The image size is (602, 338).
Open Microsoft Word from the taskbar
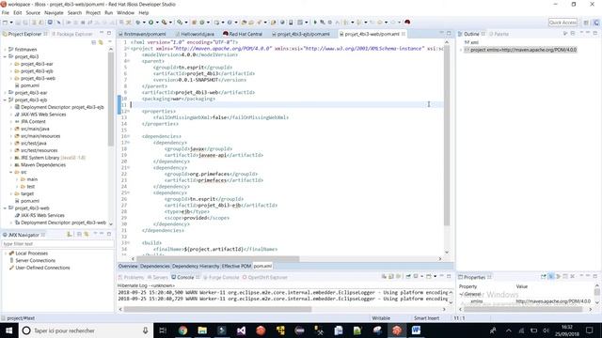tap(416, 330)
